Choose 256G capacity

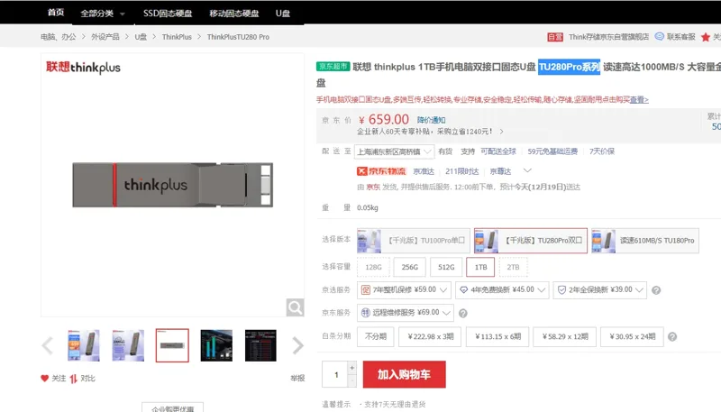[x=410, y=267]
